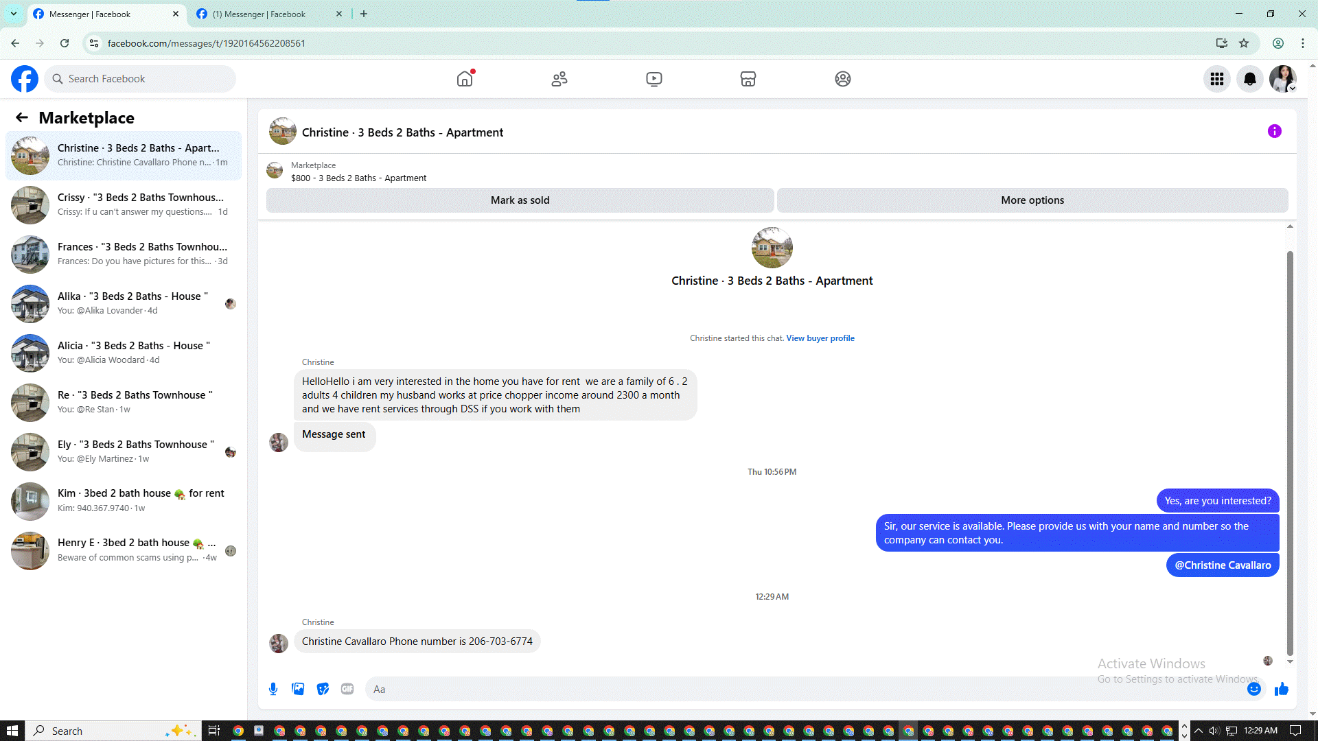This screenshot has height=741, width=1318.
Task: Choose a GIF icon
Action: [x=347, y=689]
